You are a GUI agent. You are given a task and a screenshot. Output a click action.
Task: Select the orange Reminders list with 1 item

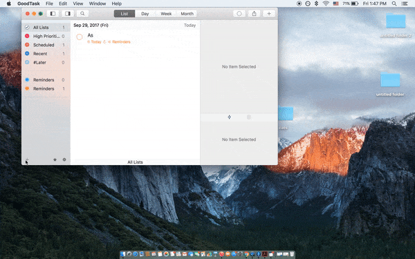(46, 88)
